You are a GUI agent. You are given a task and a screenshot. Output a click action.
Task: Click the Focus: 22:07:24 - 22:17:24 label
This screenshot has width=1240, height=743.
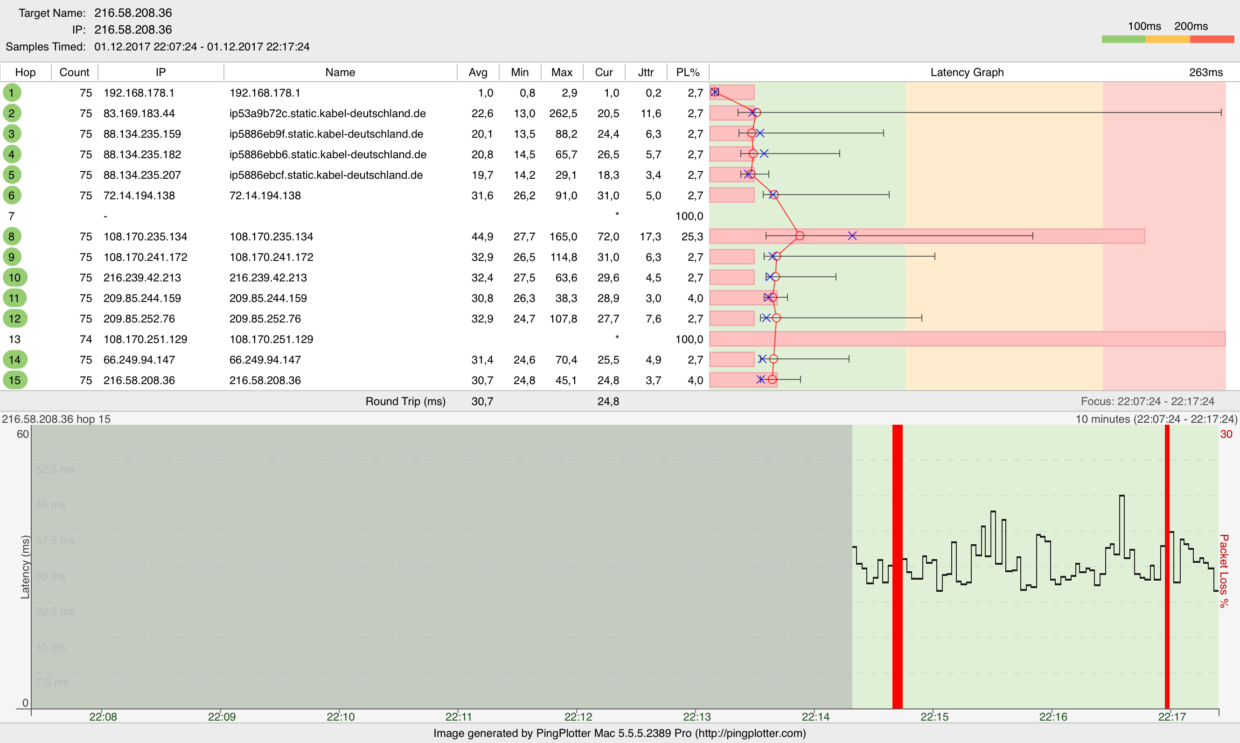(1148, 401)
